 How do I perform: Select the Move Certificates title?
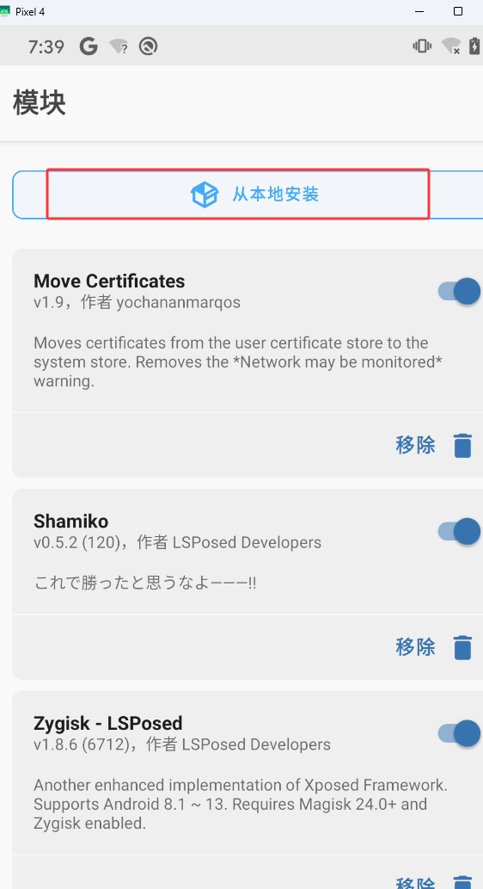pos(109,281)
